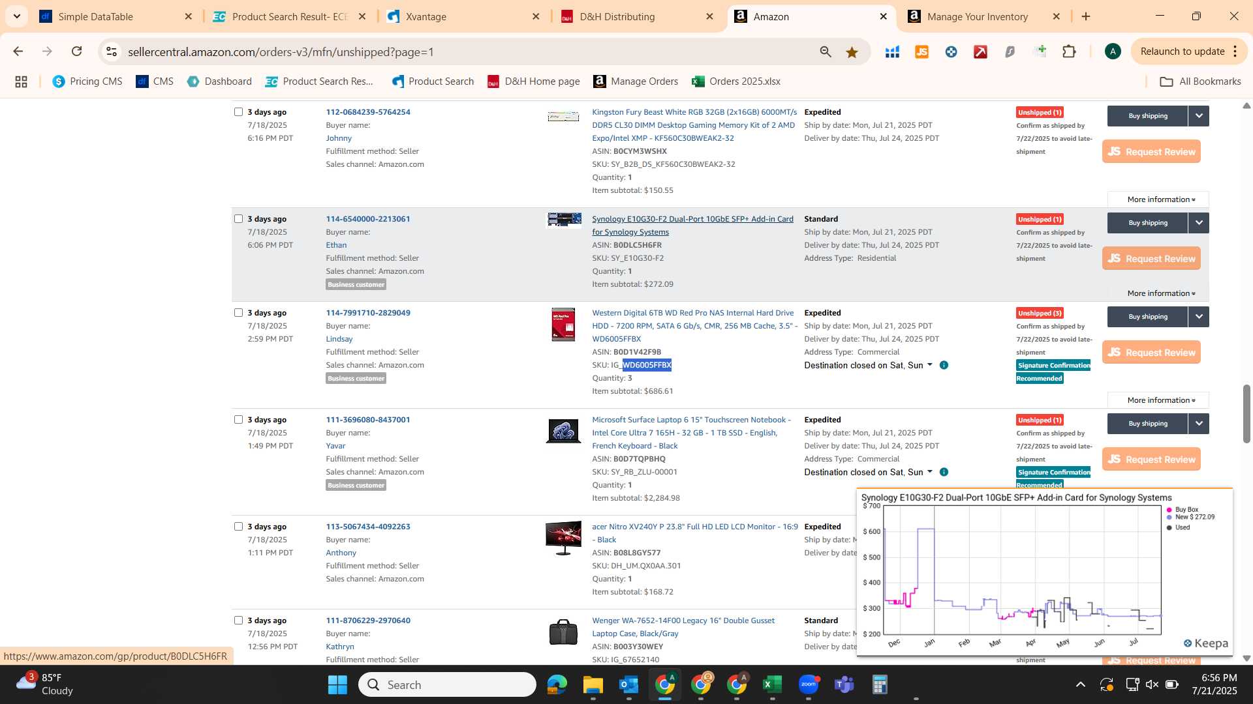The height and width of the screenshot is (704, 1253).
Task: Open site information icon in address bar
Action: (112, 51)
